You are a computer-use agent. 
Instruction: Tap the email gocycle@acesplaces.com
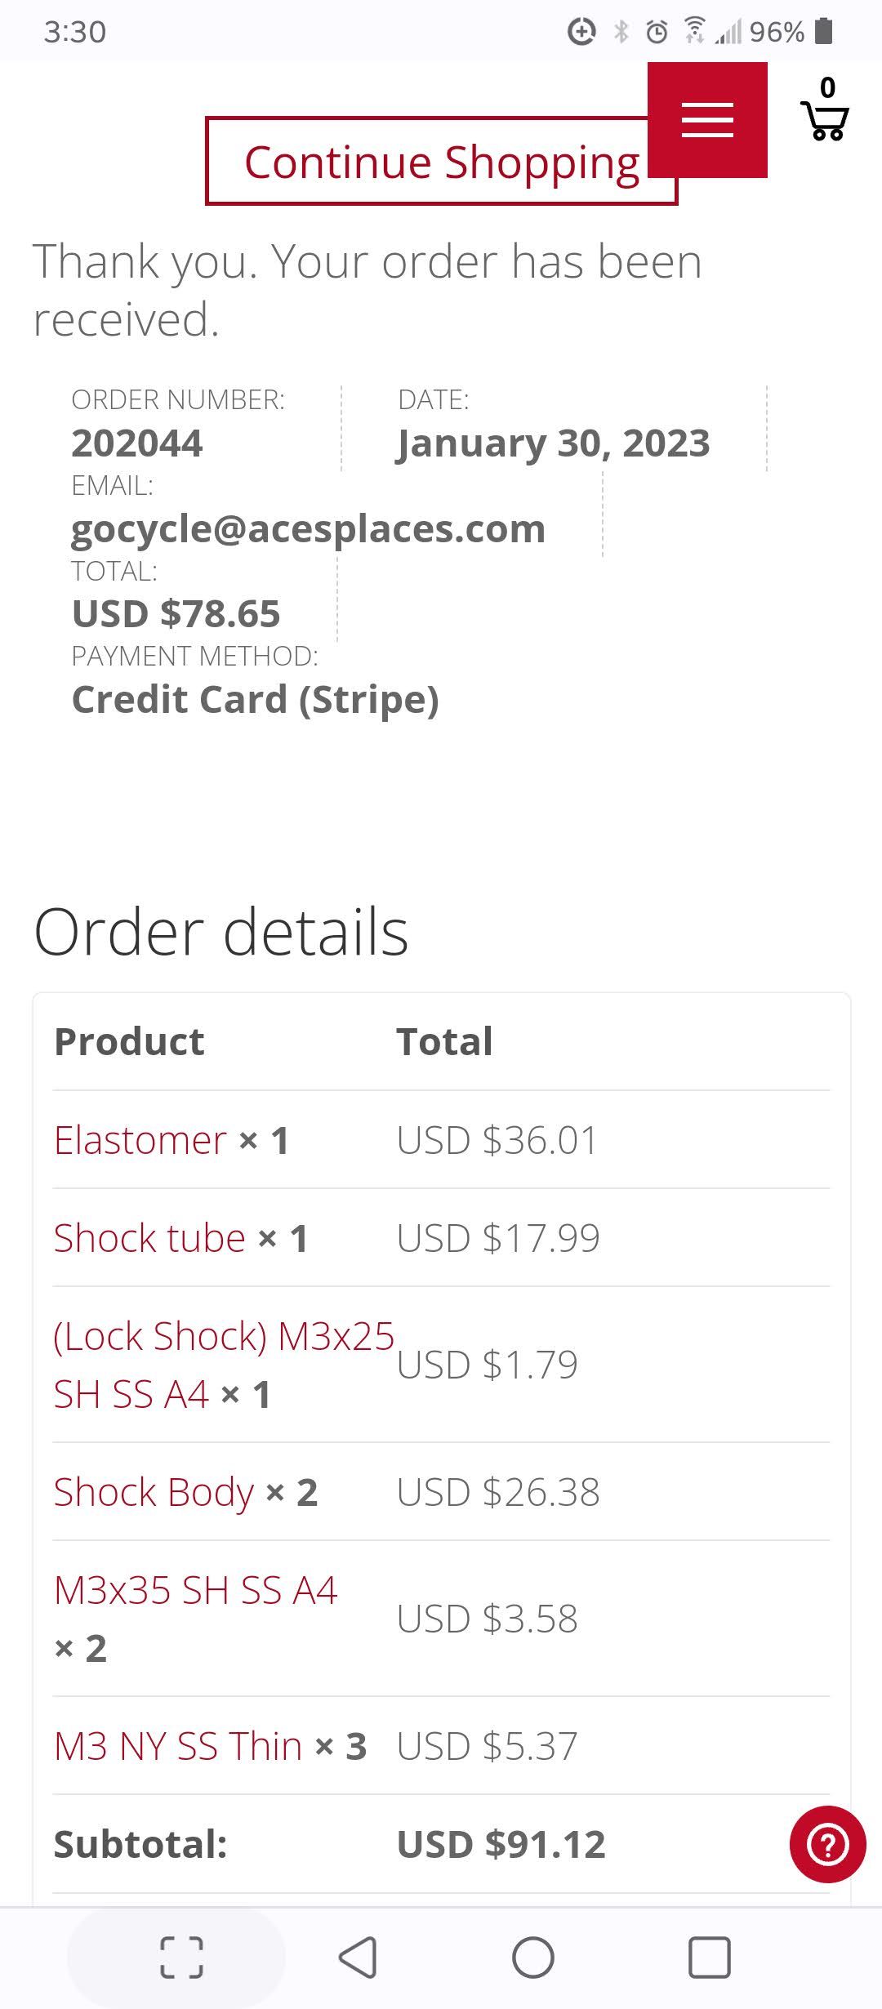tap(308, 528)
